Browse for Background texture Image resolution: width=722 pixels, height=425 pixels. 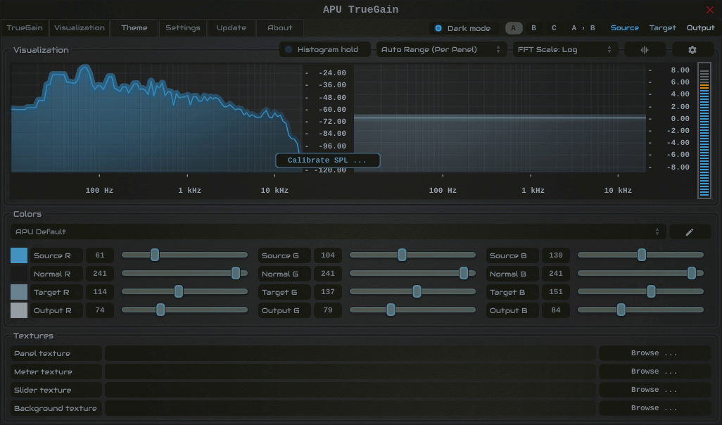click(x=654, y=408)
